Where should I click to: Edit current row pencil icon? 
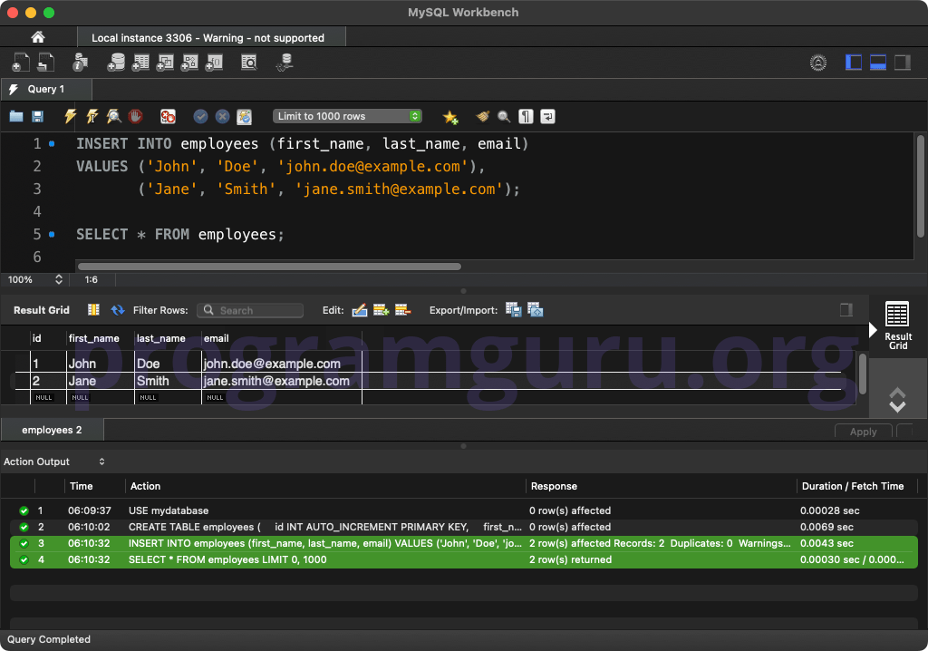click(359, 310)
